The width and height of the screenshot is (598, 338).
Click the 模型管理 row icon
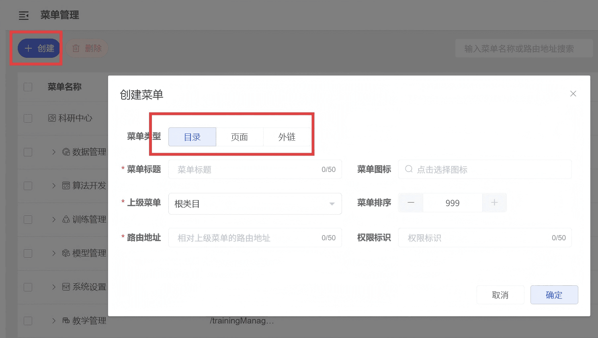pyautogui.click(x=66, y=253)
